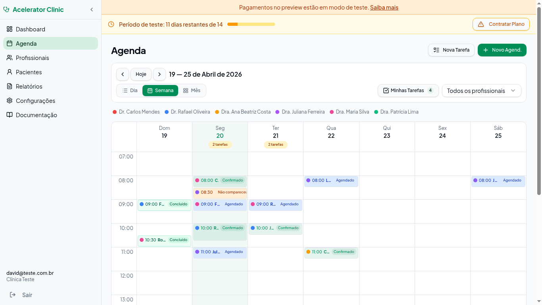The image size is (542, 305).
Task: Open Relatórios in the sidebar
Action: point(50,86)
